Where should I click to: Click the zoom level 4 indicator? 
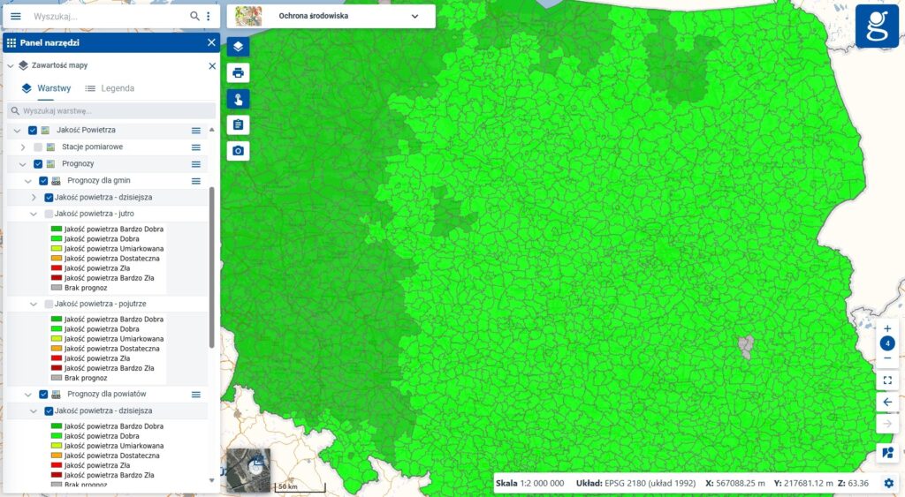tap(887, 343)
